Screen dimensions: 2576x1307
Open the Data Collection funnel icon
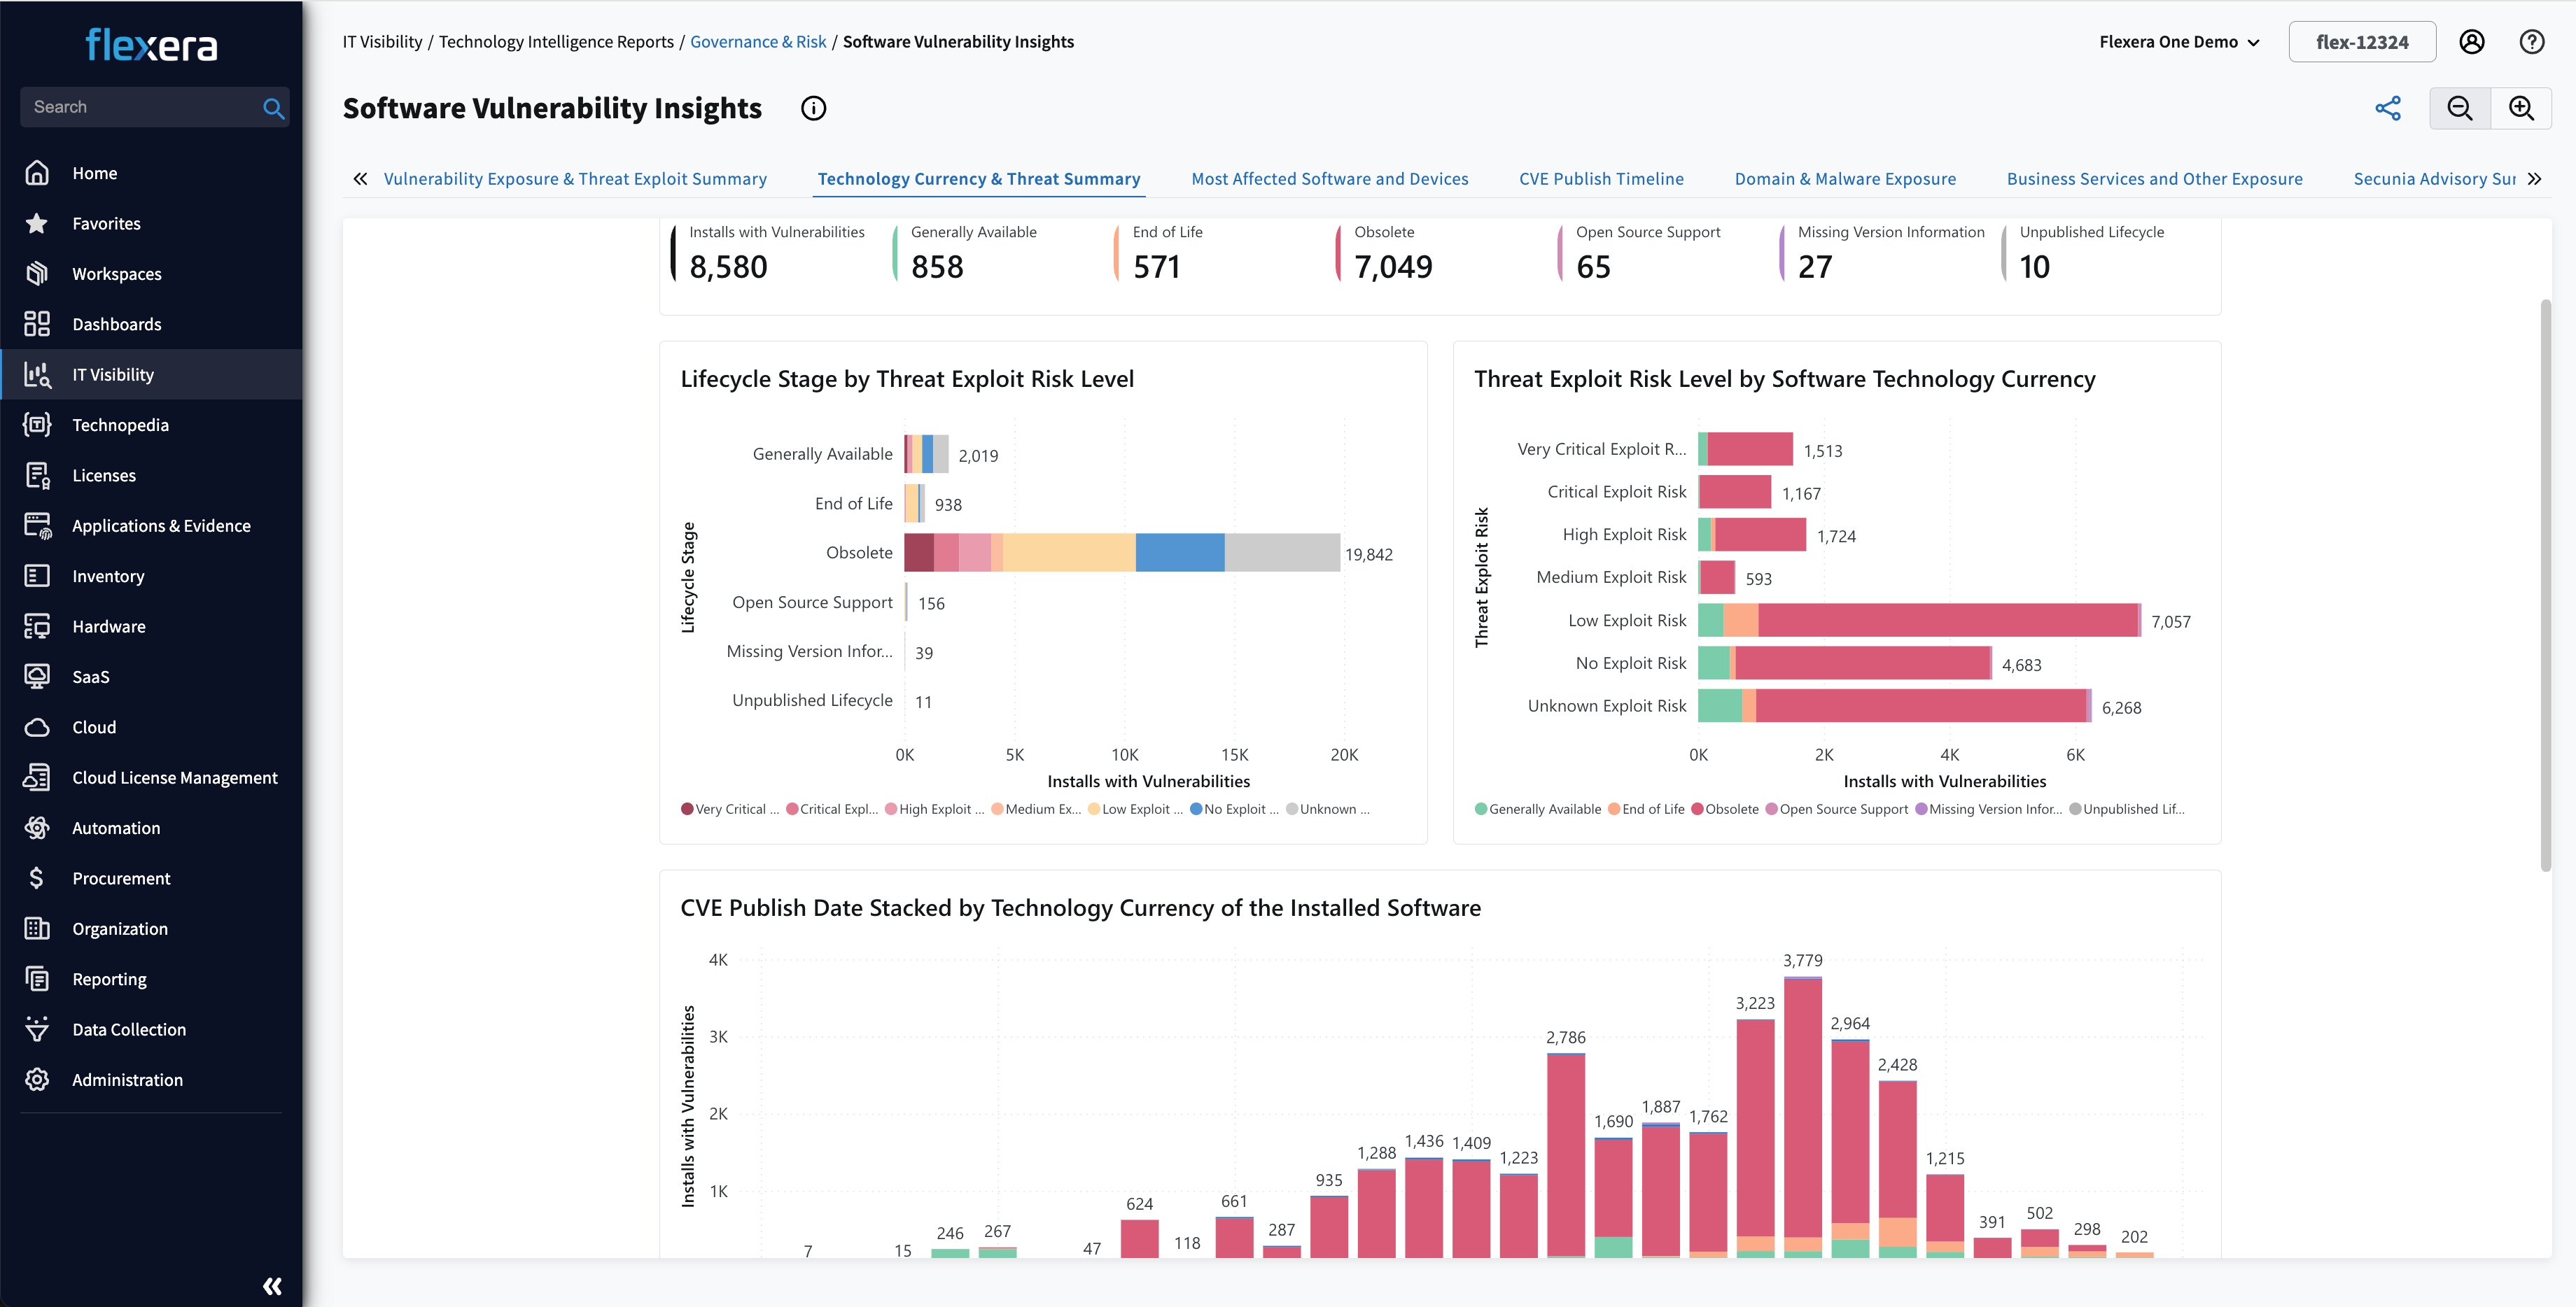(x=37, y=1029)
